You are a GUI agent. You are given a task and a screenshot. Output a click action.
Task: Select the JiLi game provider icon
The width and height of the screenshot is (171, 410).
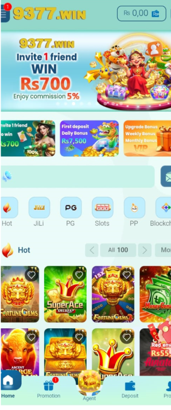[39, 207]
